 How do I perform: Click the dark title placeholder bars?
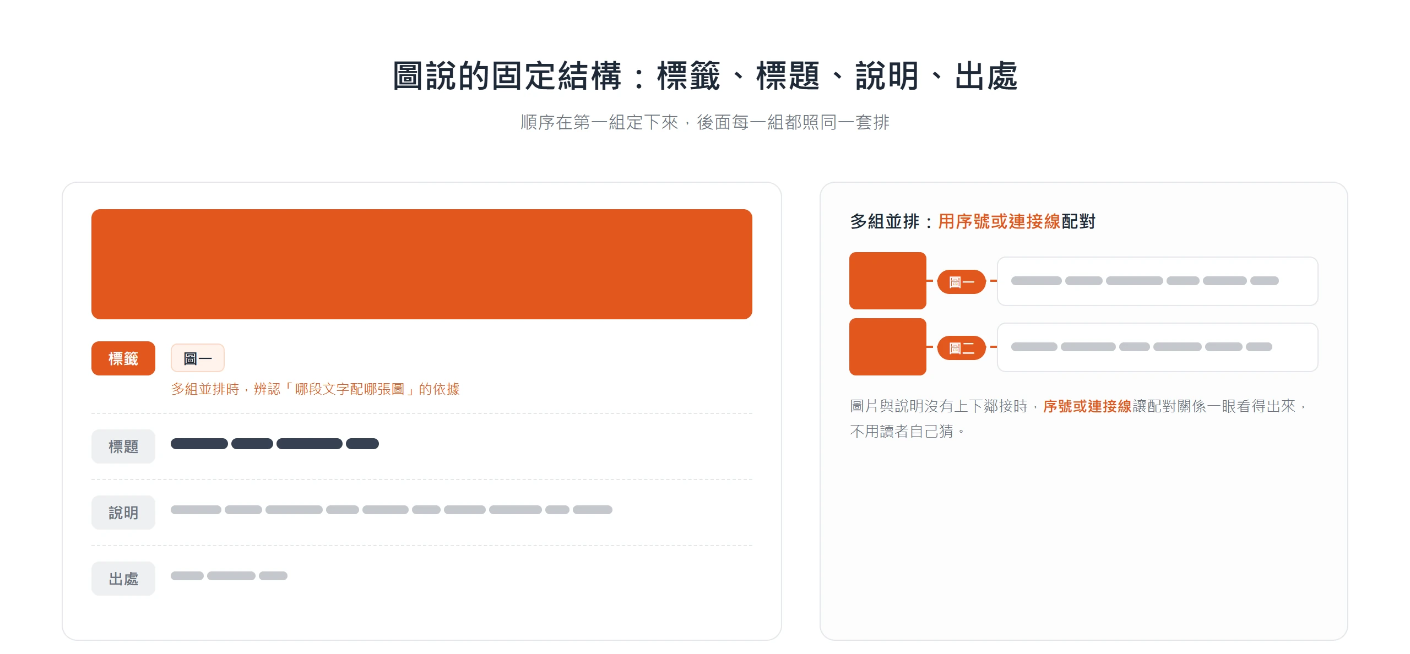275,444
